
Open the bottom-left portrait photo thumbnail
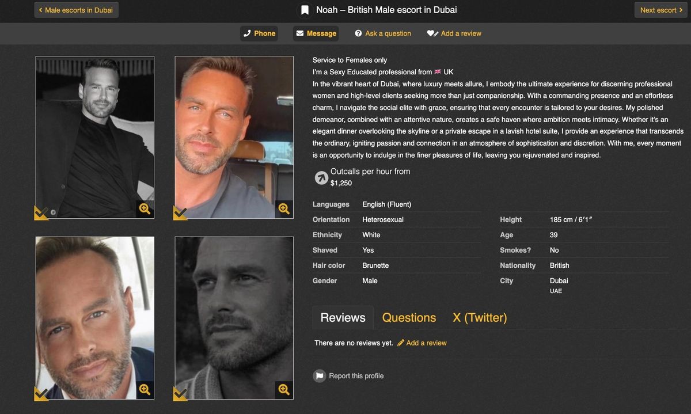coord(94,317)
